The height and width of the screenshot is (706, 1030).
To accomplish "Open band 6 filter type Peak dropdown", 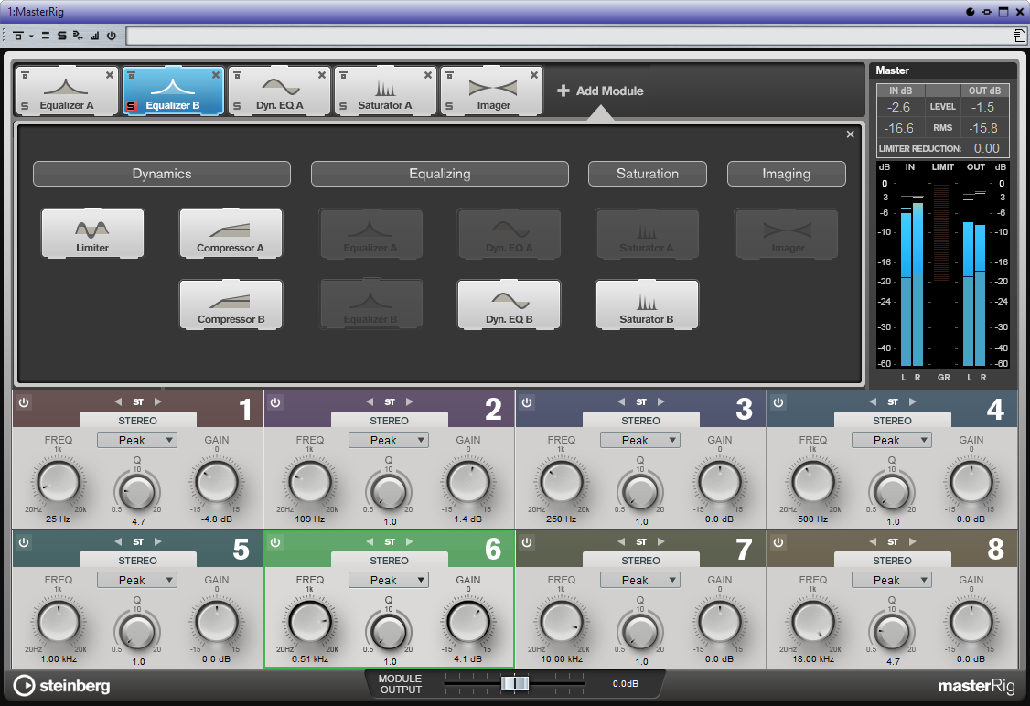I will (389, 580).
